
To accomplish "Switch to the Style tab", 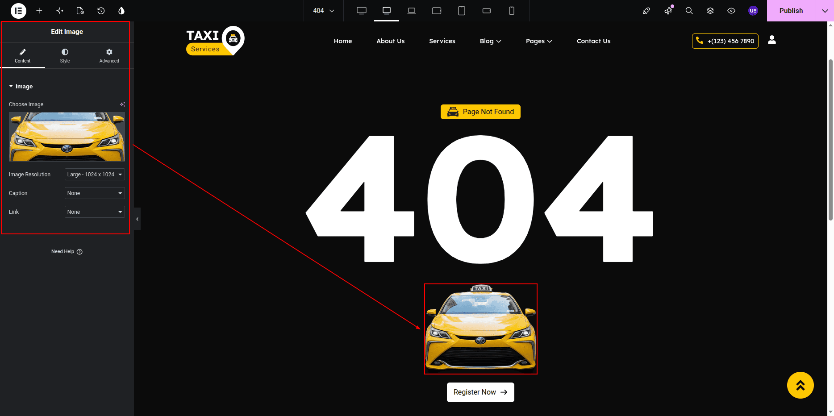I will point(65,56).
